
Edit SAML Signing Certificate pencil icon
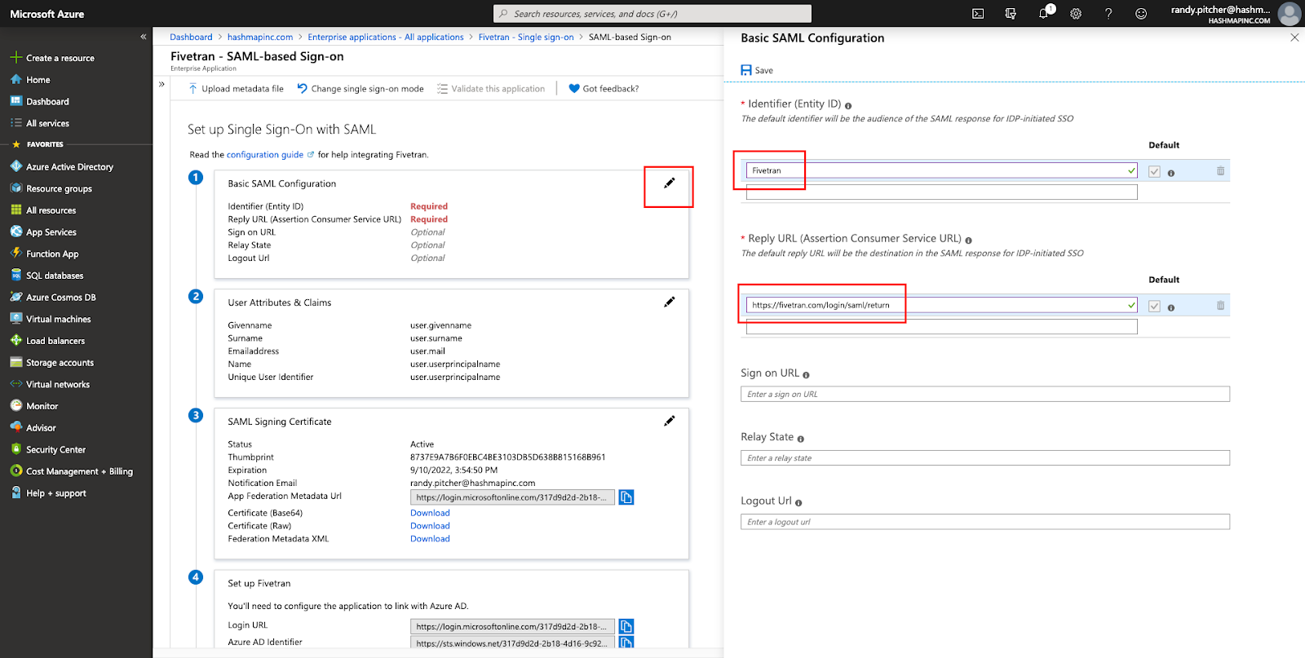tap(670, 422)
